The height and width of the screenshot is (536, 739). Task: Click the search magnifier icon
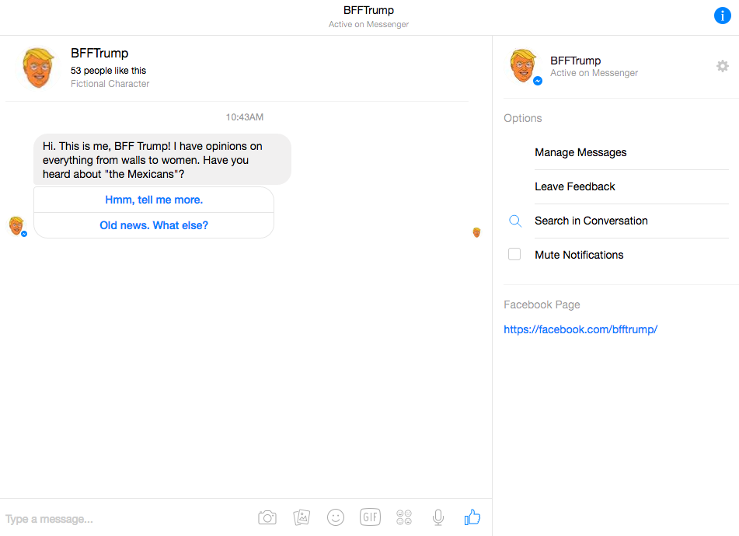coord(515,221)
